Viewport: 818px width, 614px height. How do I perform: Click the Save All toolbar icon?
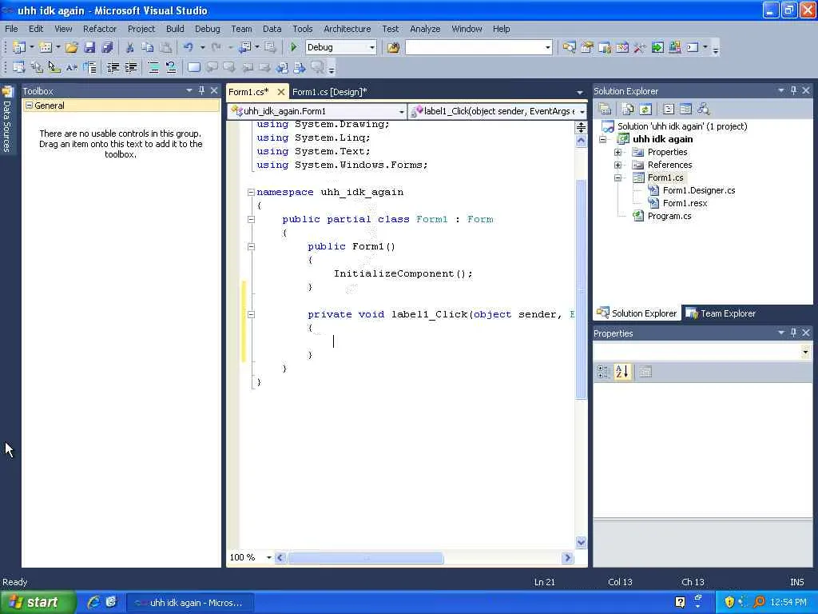click(x=107, y=48)
